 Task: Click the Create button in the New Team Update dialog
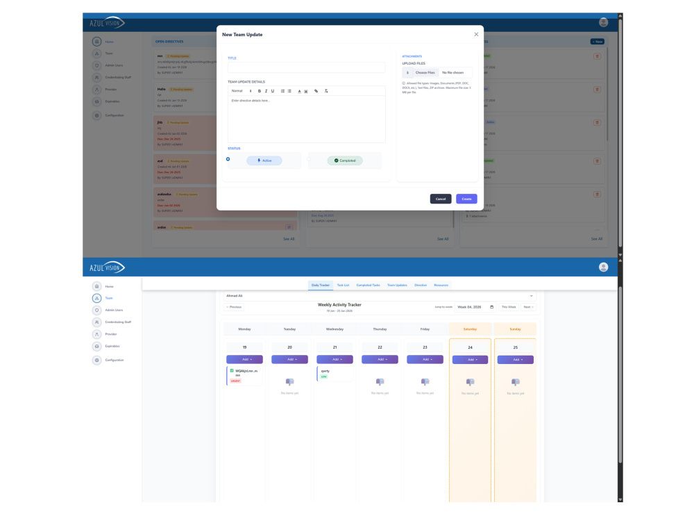(x=466, y=199)
